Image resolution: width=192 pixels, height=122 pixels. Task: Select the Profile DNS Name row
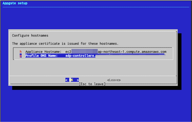[93, 56]
